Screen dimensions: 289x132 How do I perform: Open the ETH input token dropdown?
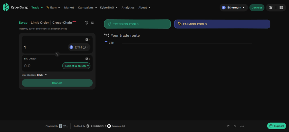coord(79,47)
